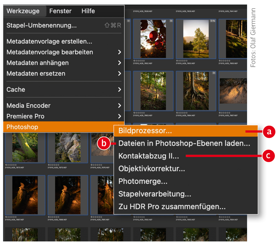Click the reject icon below 211010_NZ6_7875.NEF

[49, 165]
